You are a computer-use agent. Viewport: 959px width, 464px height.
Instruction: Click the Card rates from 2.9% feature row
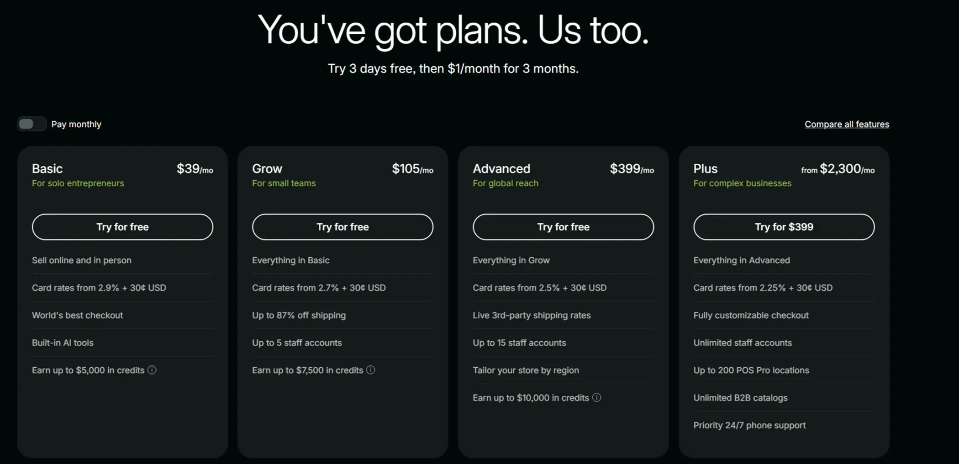pyautogui.click(x=99, y=287)
